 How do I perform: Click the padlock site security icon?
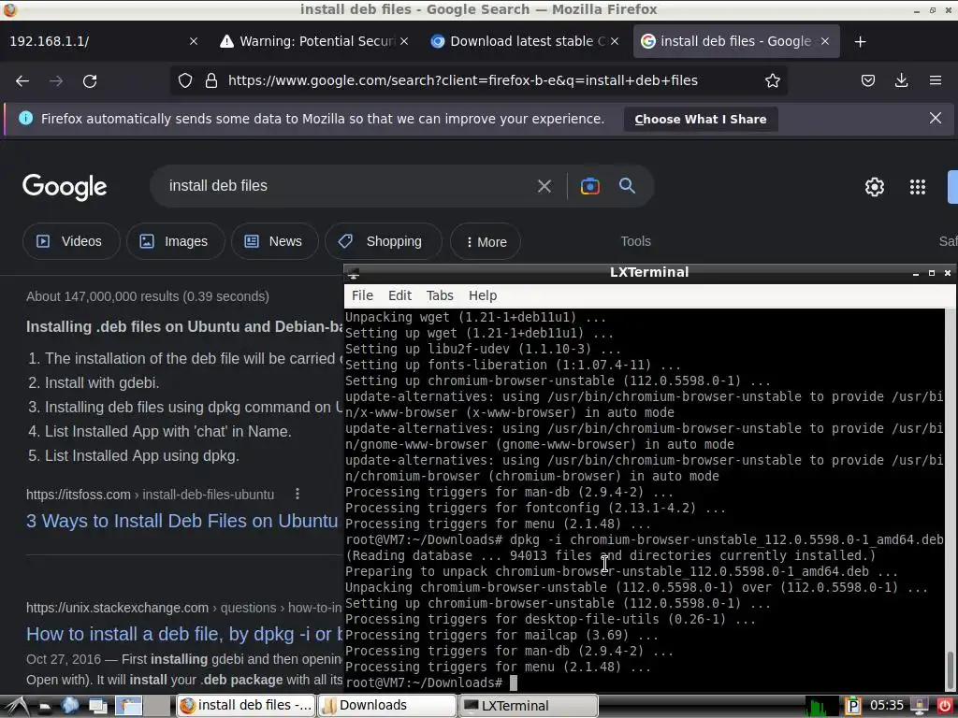(x=211, y=80)
